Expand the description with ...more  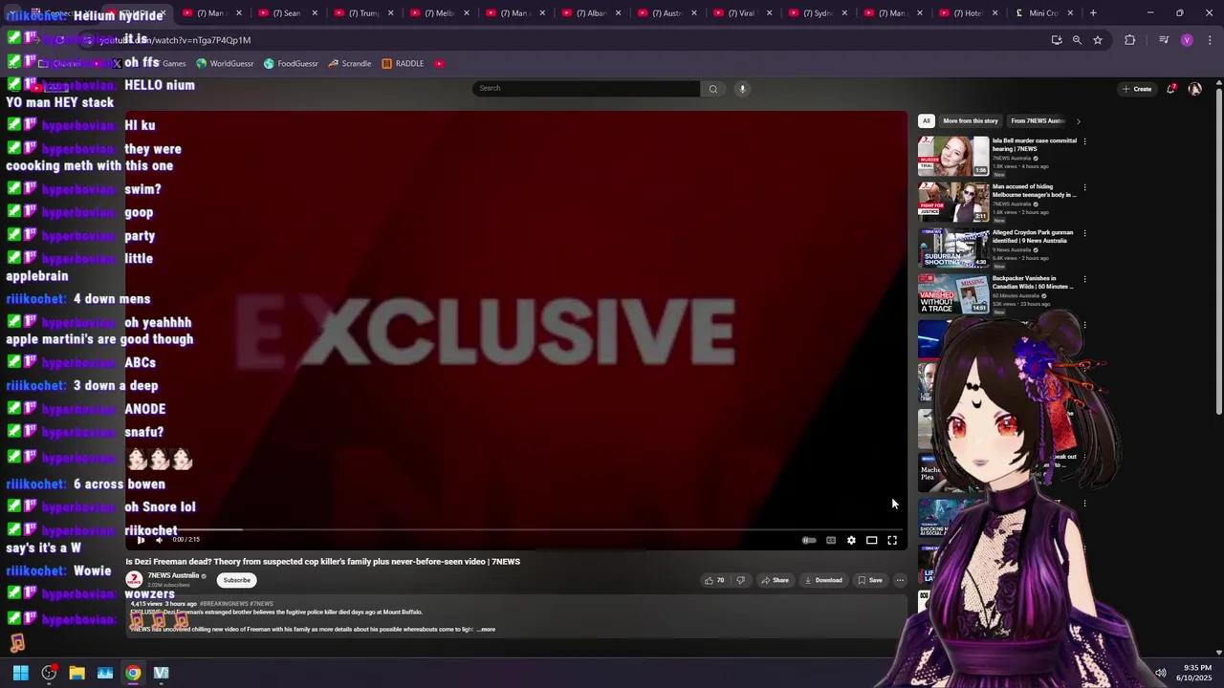click(487, 630)
